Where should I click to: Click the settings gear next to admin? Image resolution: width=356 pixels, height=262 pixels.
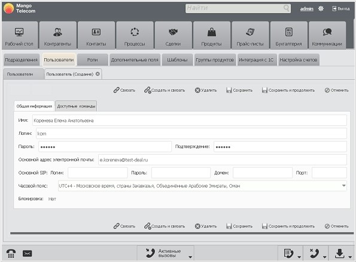click(x=321, y=8)
